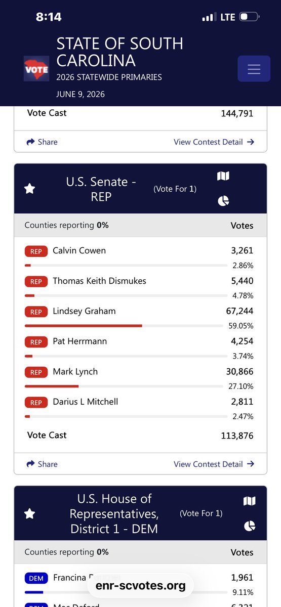The image size is (281, 607).
Task: Tap the enr-scvotes.org address pill
Action: (x=137, y=586)
